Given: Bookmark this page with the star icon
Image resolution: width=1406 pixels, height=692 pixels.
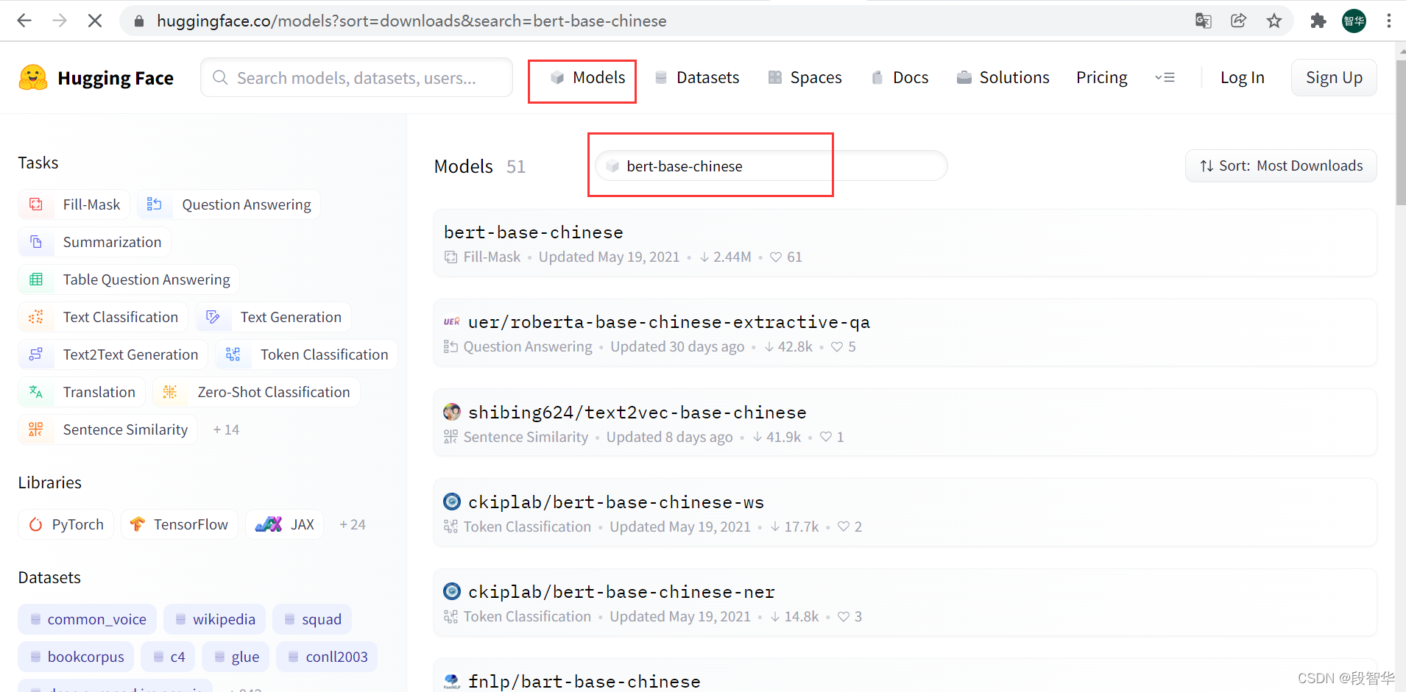Looking at the screenshot, I should 1274,21.
